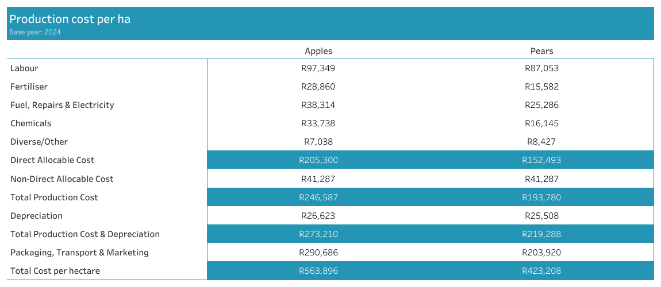Select the 'Direct Allocable Cost' row label
661x287 pixels.
point(52,160)
